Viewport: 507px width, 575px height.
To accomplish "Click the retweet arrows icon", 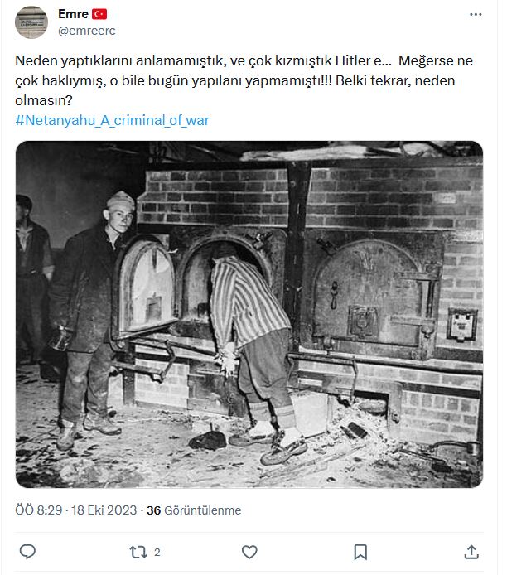I will point(138,552).
